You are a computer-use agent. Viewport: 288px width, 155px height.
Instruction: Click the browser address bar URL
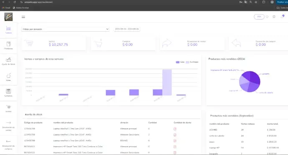click(38, 2)
